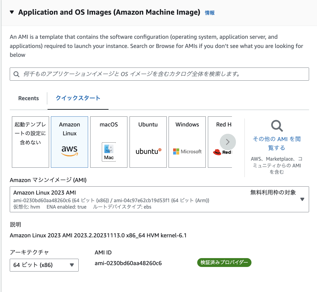Focus the AMI catalog search field
This screenshot has width=317, height=292.
[x=159, y=74]
